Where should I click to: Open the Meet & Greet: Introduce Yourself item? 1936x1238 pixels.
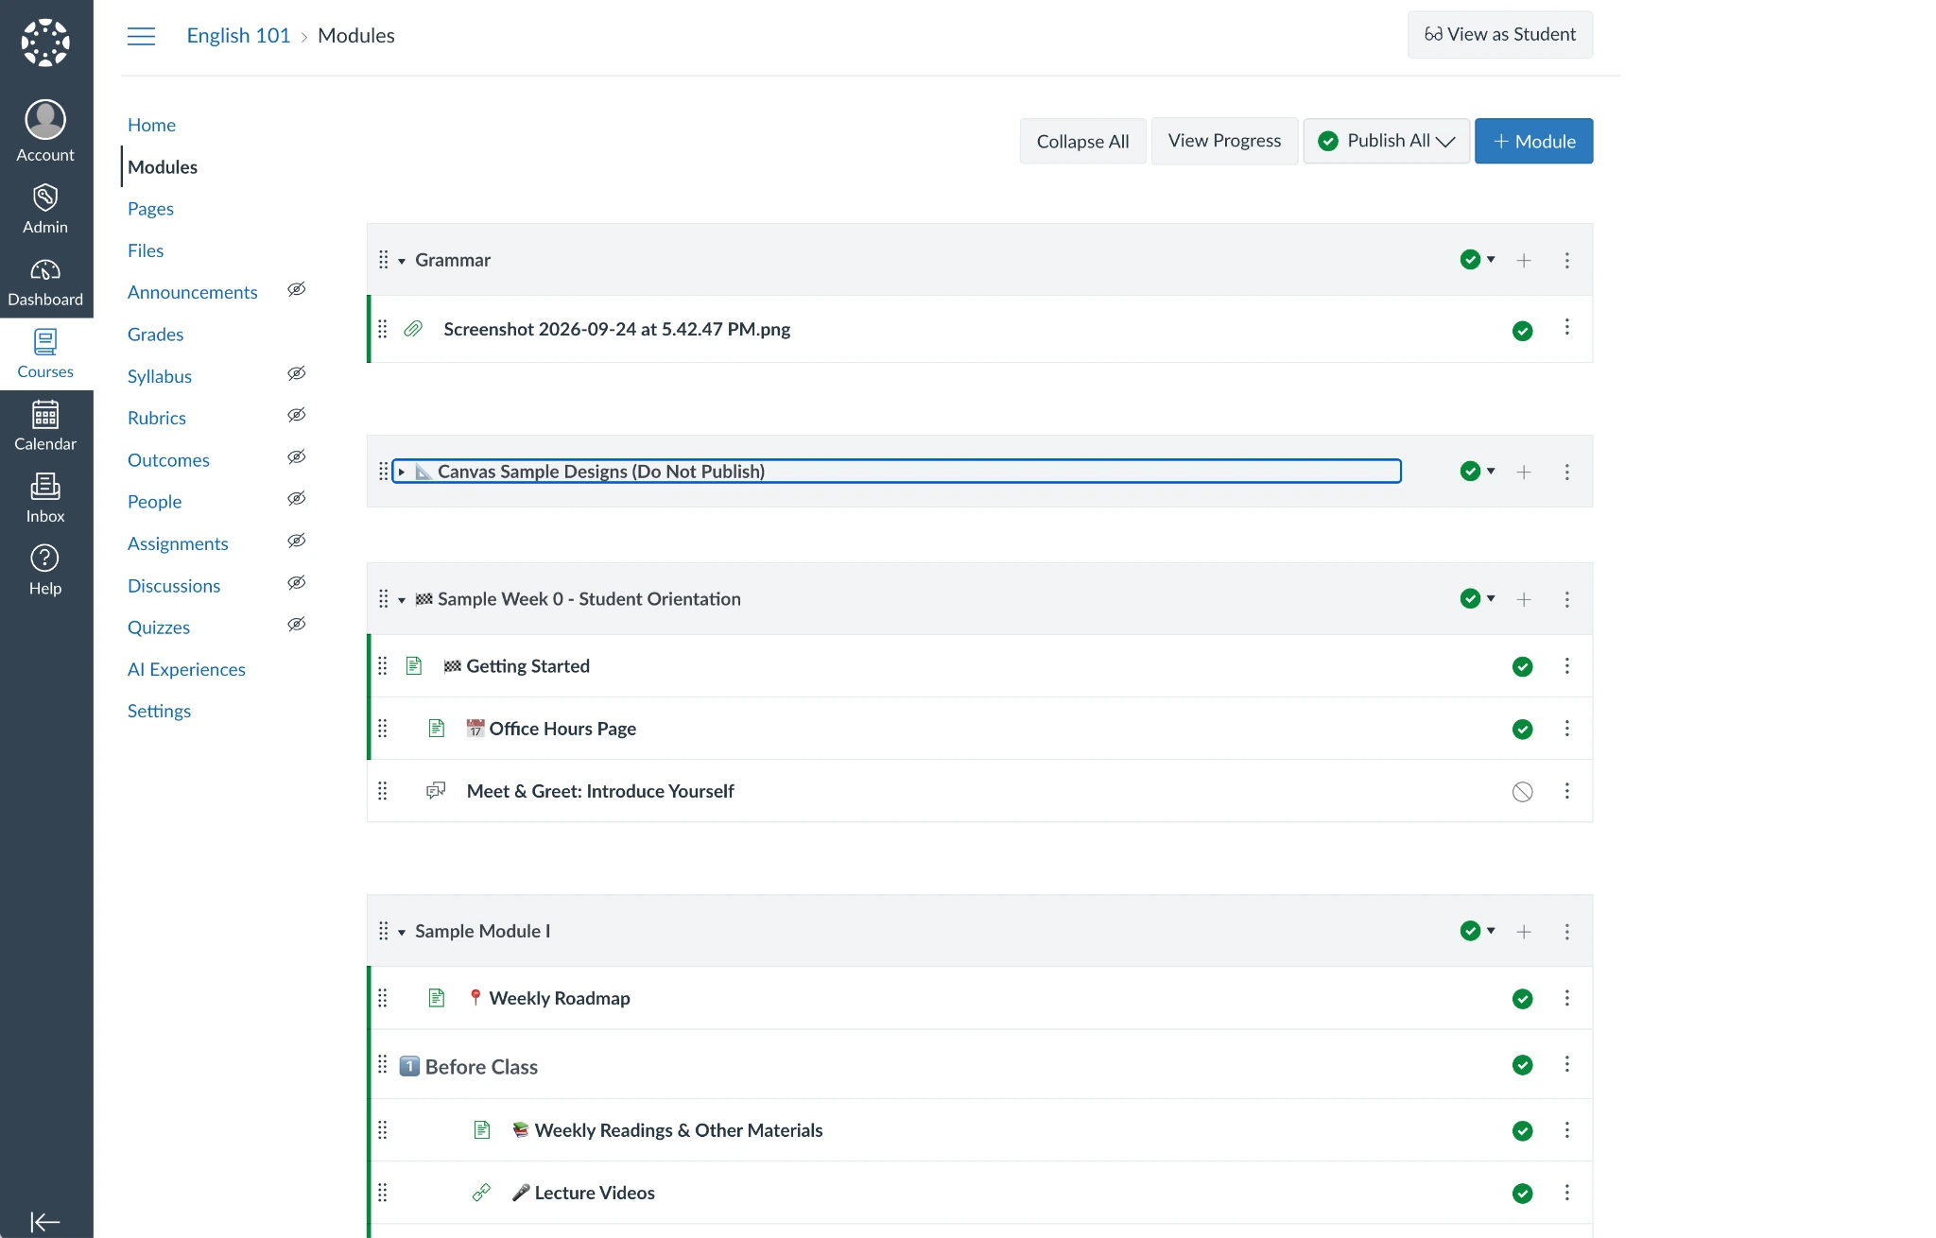tap(600, 791)
